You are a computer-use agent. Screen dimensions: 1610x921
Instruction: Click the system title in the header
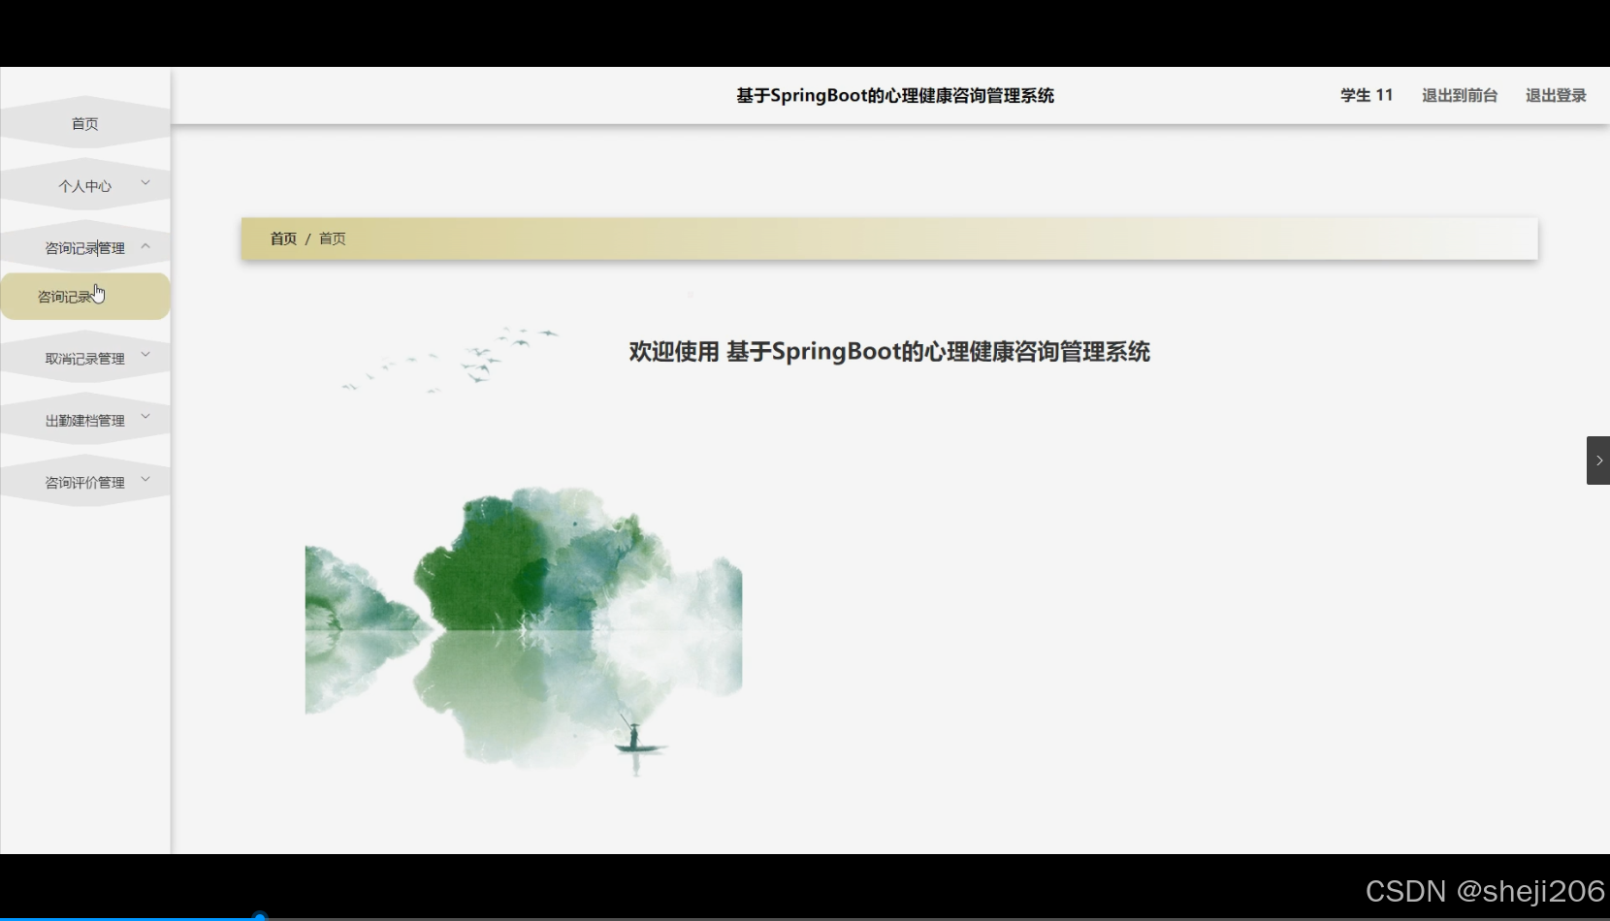[894, 95]
